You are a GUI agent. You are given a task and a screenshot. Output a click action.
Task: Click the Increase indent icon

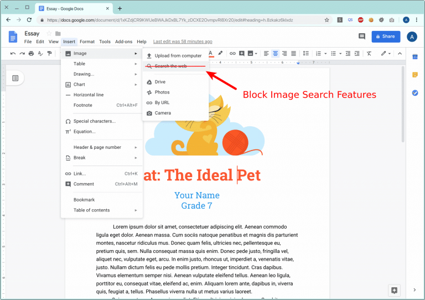point(357,53)
